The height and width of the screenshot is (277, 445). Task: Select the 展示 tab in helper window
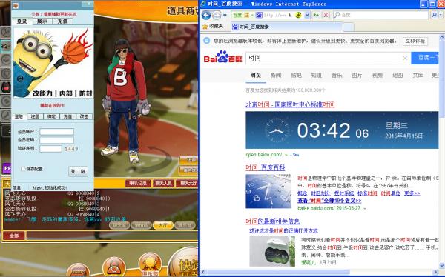pos(42,21)
